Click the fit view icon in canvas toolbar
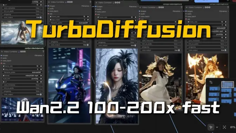Screen dimensions: 236x133 point(224,127)
